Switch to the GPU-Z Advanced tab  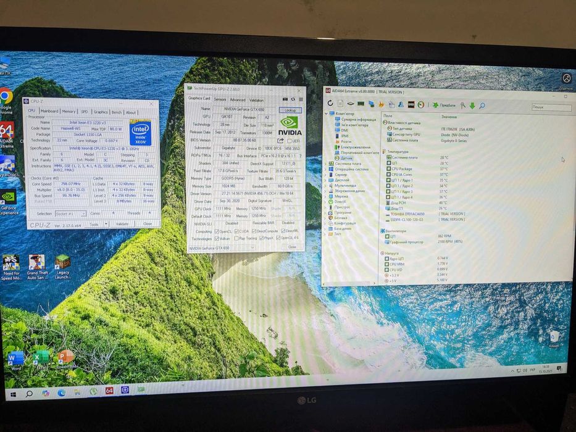click(237, 99)
